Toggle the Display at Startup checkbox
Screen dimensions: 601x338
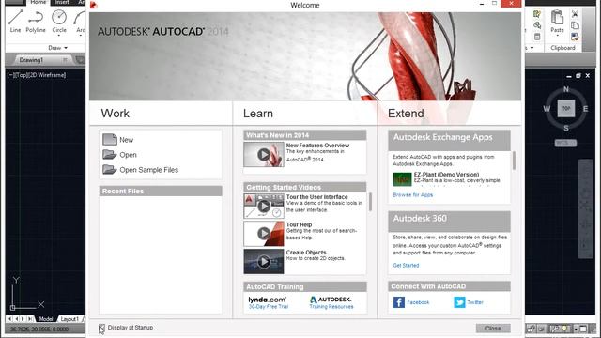(101, 328)
